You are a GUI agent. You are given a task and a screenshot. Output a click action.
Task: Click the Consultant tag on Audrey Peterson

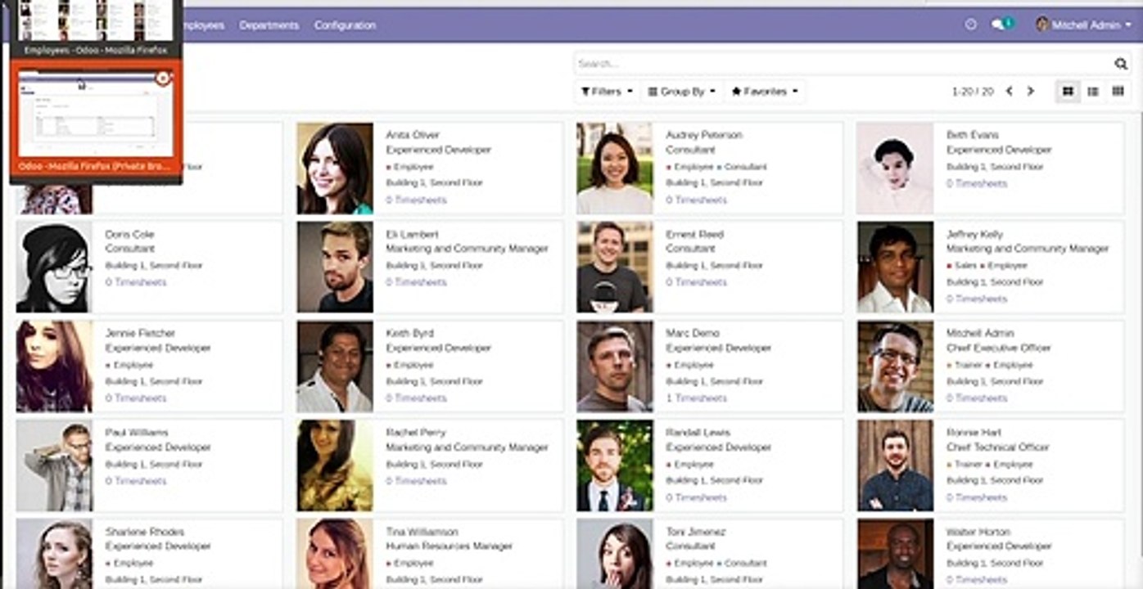pyautogui.click(x=741, y=167)
